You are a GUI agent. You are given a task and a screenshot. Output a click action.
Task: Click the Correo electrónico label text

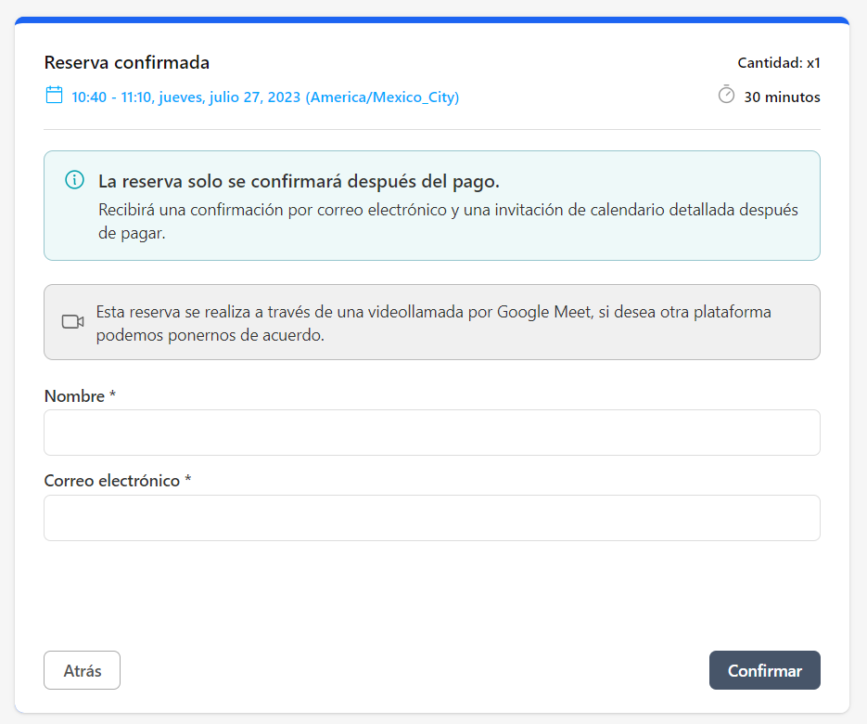tap(111, 481)
